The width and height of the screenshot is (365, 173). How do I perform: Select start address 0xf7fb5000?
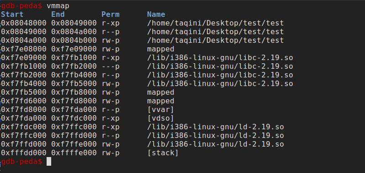point(23,92)
